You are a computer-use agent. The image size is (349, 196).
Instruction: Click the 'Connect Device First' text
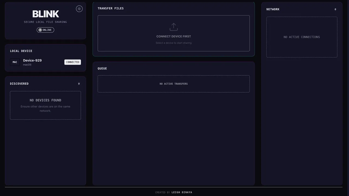click(174, 36)
